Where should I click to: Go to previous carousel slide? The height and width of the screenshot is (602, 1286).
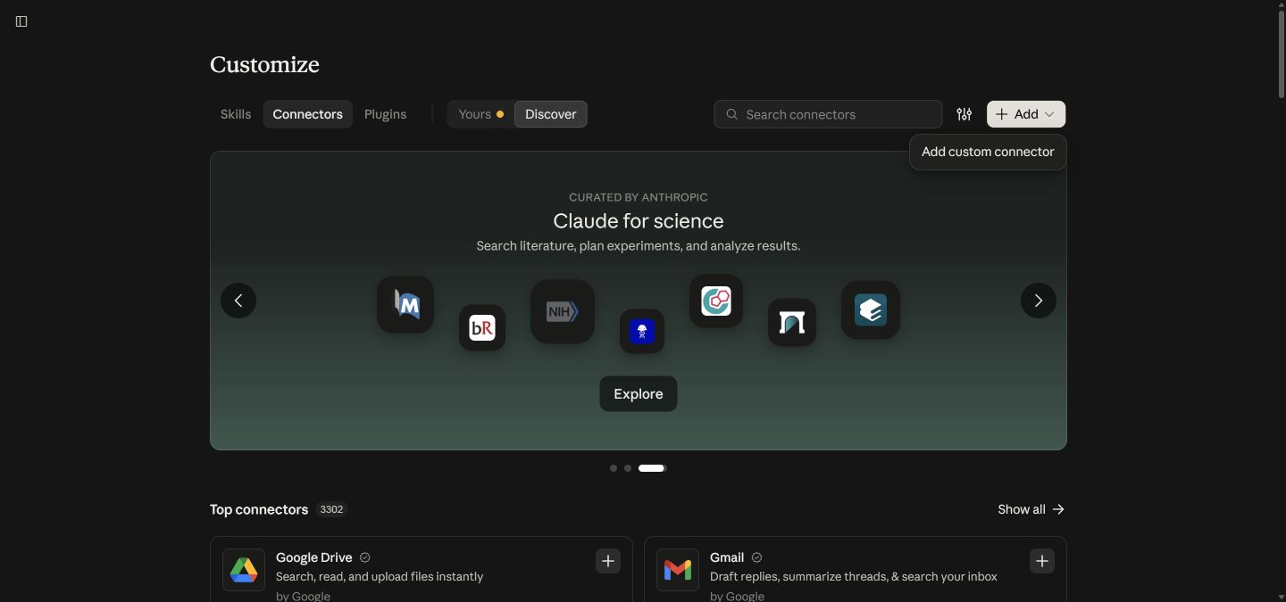point(238,301)
